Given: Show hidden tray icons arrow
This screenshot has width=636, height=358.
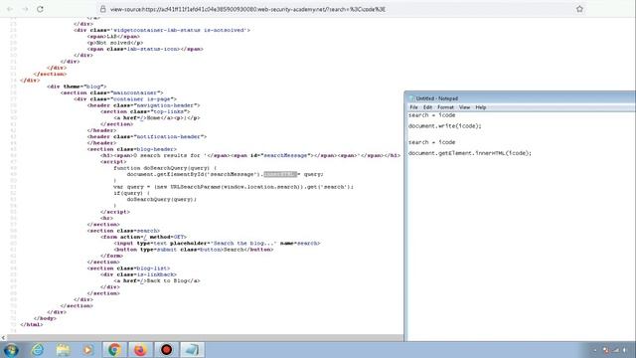Looking at the screenshot, I should click(x=594, y=350).
